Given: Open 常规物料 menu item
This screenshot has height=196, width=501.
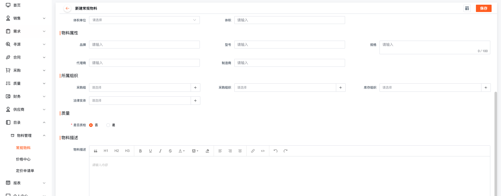Looking at the screenshot, I should (23, 148).
